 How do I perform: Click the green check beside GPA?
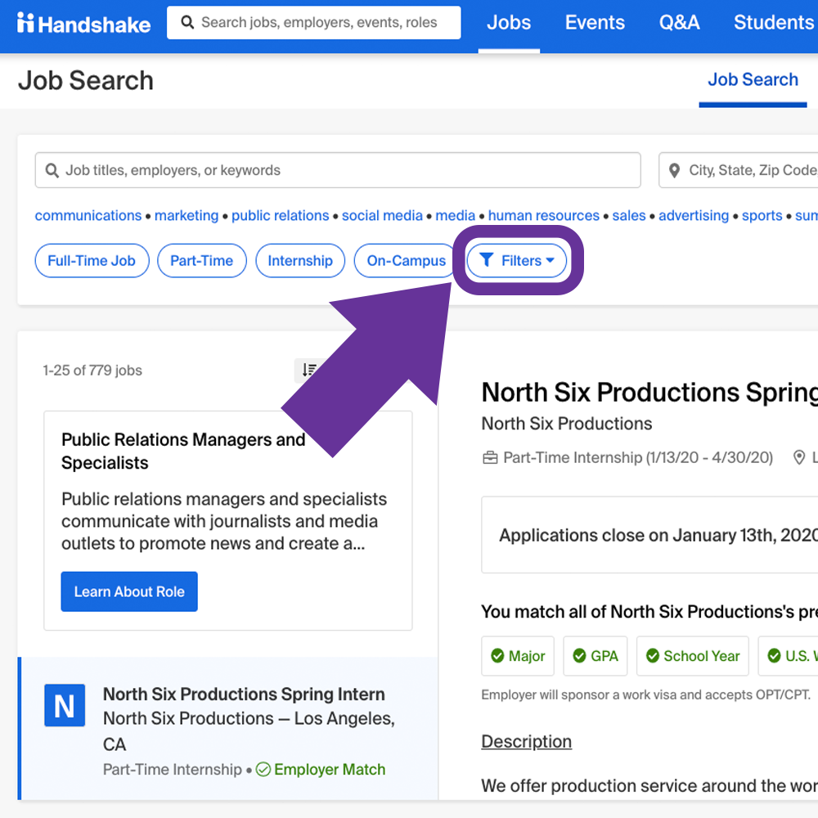click(x=579, y=656)
